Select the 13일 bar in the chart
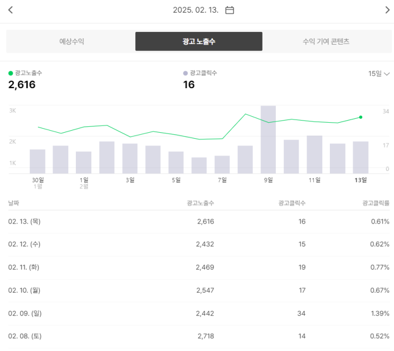 (x=361, y=157)
